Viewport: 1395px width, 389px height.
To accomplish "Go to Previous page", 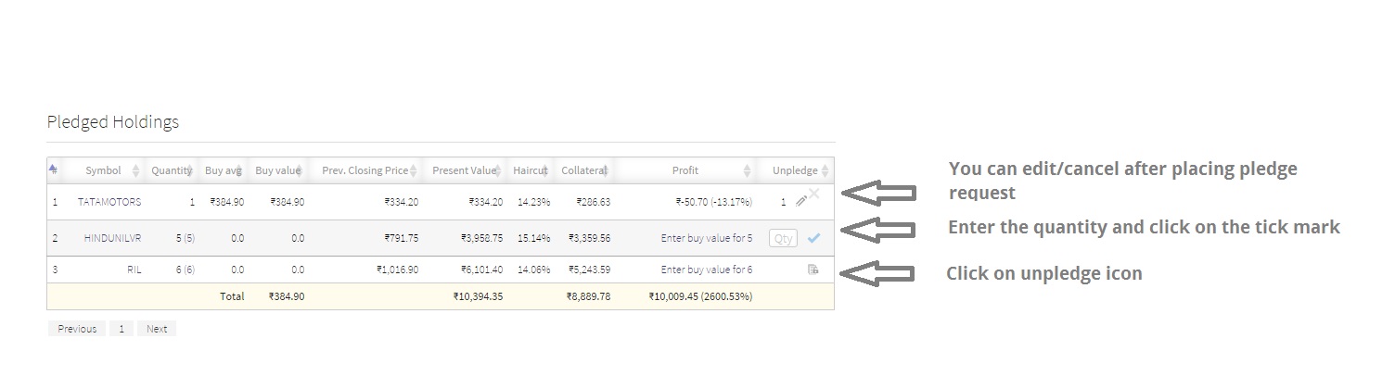I will tap(77, 329).
